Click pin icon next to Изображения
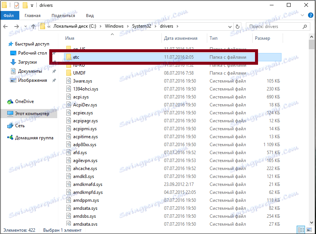This screenshot has height=234, width=316. point(54,80)
